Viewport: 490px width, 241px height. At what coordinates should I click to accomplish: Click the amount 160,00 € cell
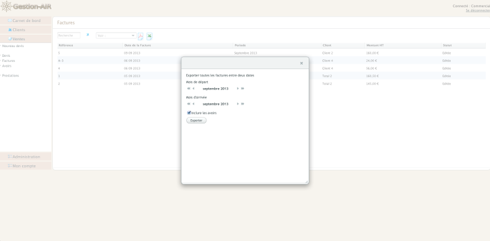372,53
